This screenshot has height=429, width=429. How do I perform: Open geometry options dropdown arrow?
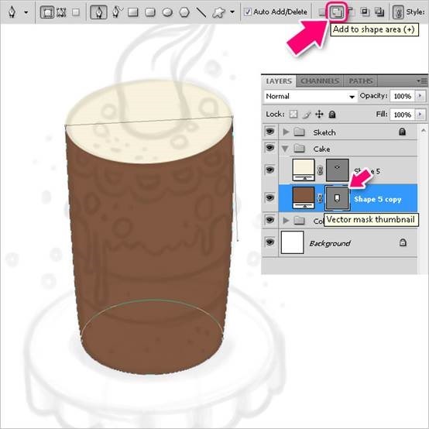(232, 12)
